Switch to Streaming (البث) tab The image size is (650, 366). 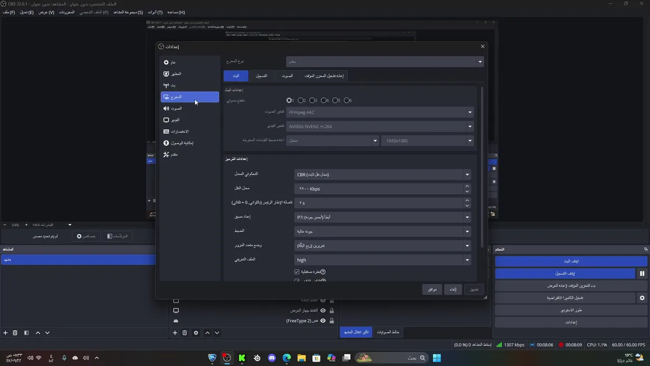point(236,76)
